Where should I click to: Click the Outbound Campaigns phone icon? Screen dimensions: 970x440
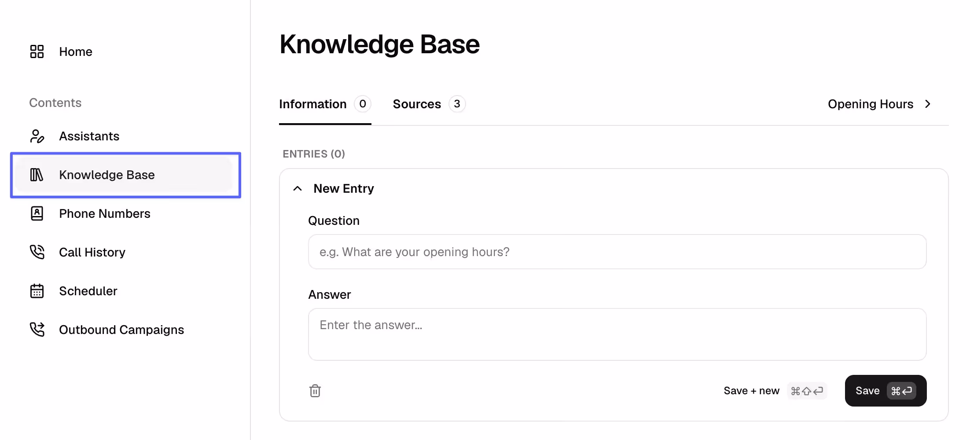click(x=37, y=330)
